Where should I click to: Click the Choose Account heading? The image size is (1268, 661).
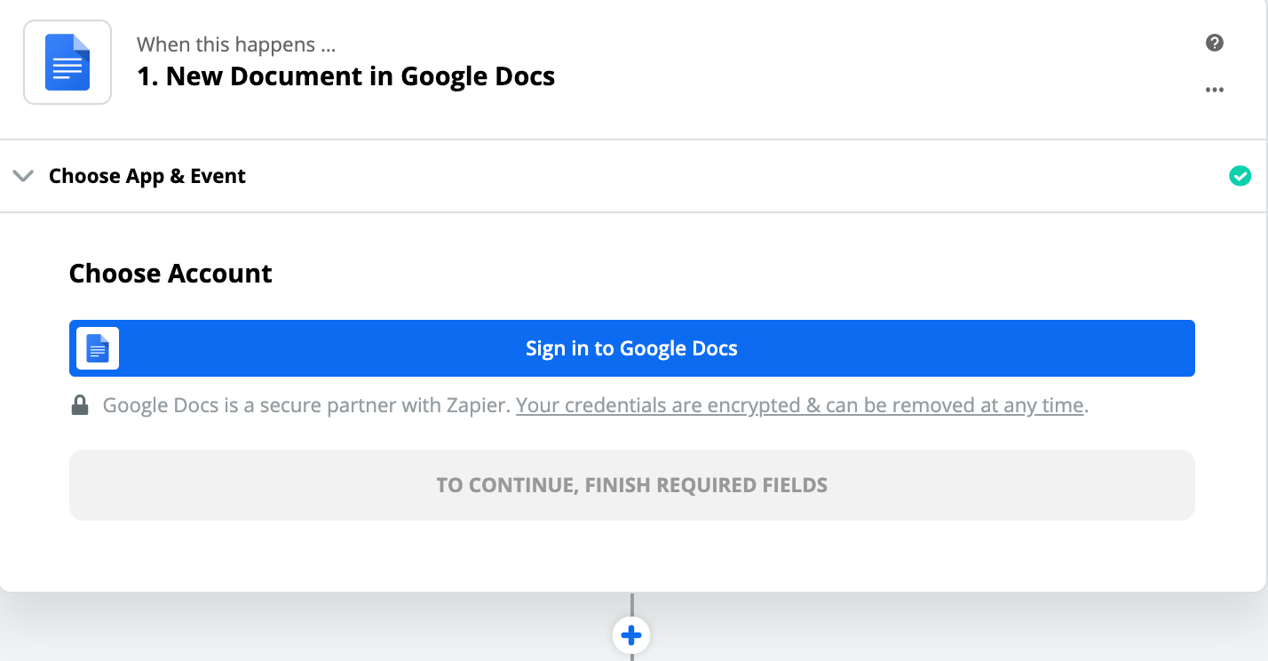click(170, 273)
